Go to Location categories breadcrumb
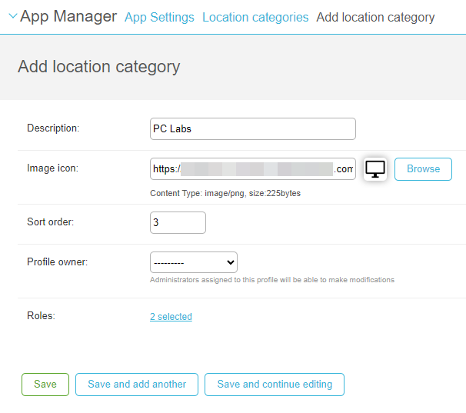Image resolution: width=466 pixels, height=413 pixels. pyautogui.click(x=255, y=17)
